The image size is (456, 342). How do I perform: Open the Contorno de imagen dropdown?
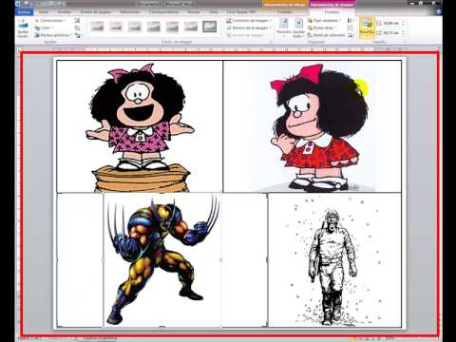[249, 21]
